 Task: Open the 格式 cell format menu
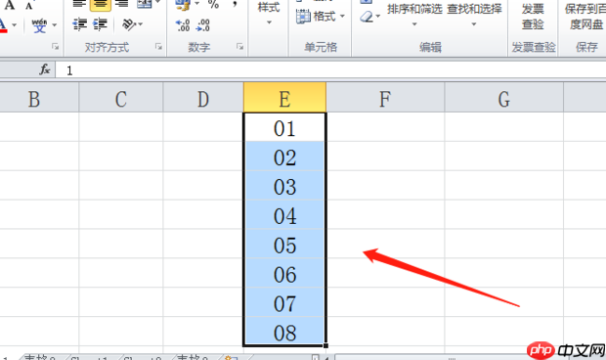tap(321, 17)
